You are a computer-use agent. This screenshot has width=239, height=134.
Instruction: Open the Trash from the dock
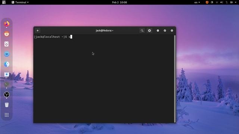pyautogui.click(x=7, y=105)
